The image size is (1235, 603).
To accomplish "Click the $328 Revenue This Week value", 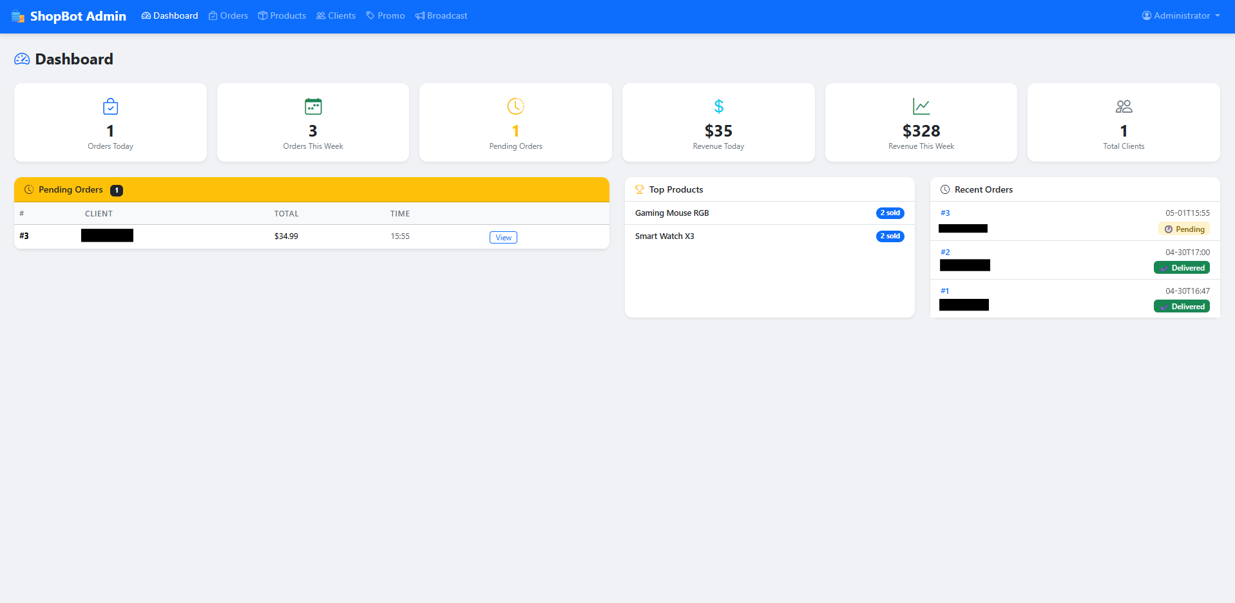I will (x=921, y=131).
